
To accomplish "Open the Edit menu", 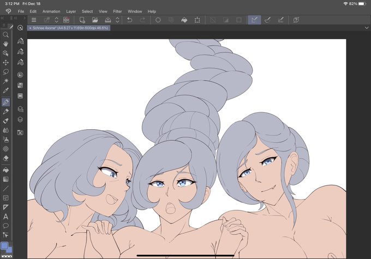I will 33,11.
